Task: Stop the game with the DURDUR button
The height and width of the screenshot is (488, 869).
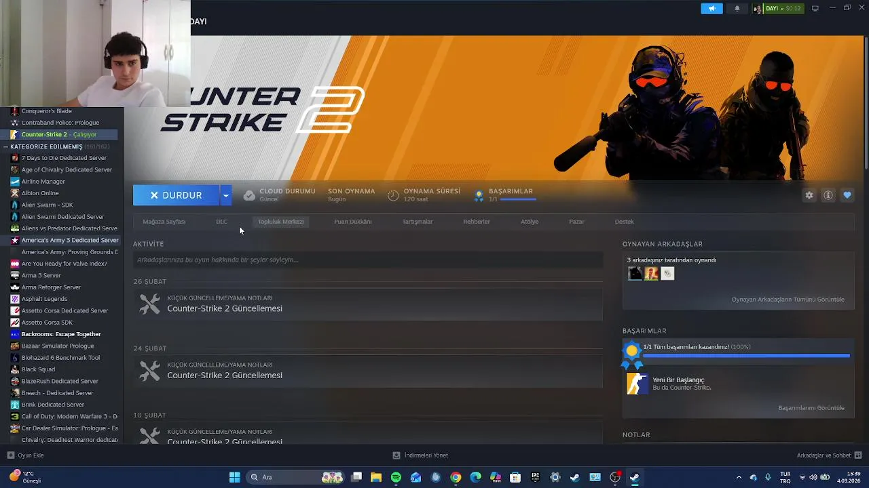Action: [176, 195]
